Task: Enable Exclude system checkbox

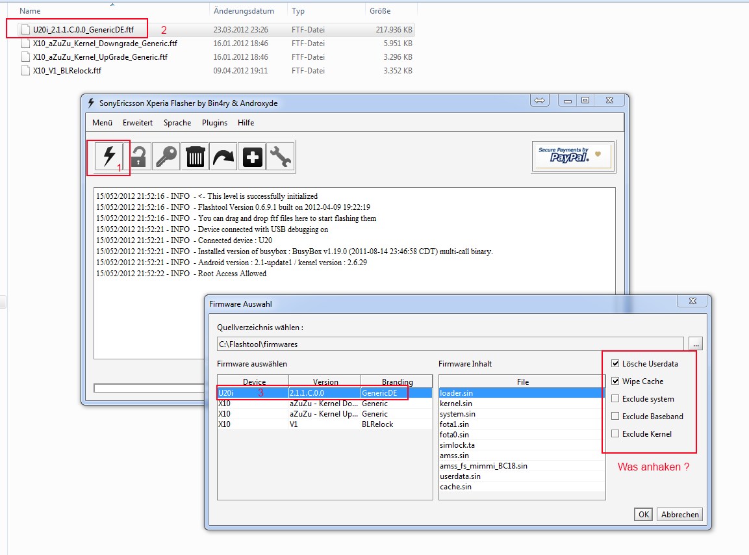Action: click(x=615, y=398)
